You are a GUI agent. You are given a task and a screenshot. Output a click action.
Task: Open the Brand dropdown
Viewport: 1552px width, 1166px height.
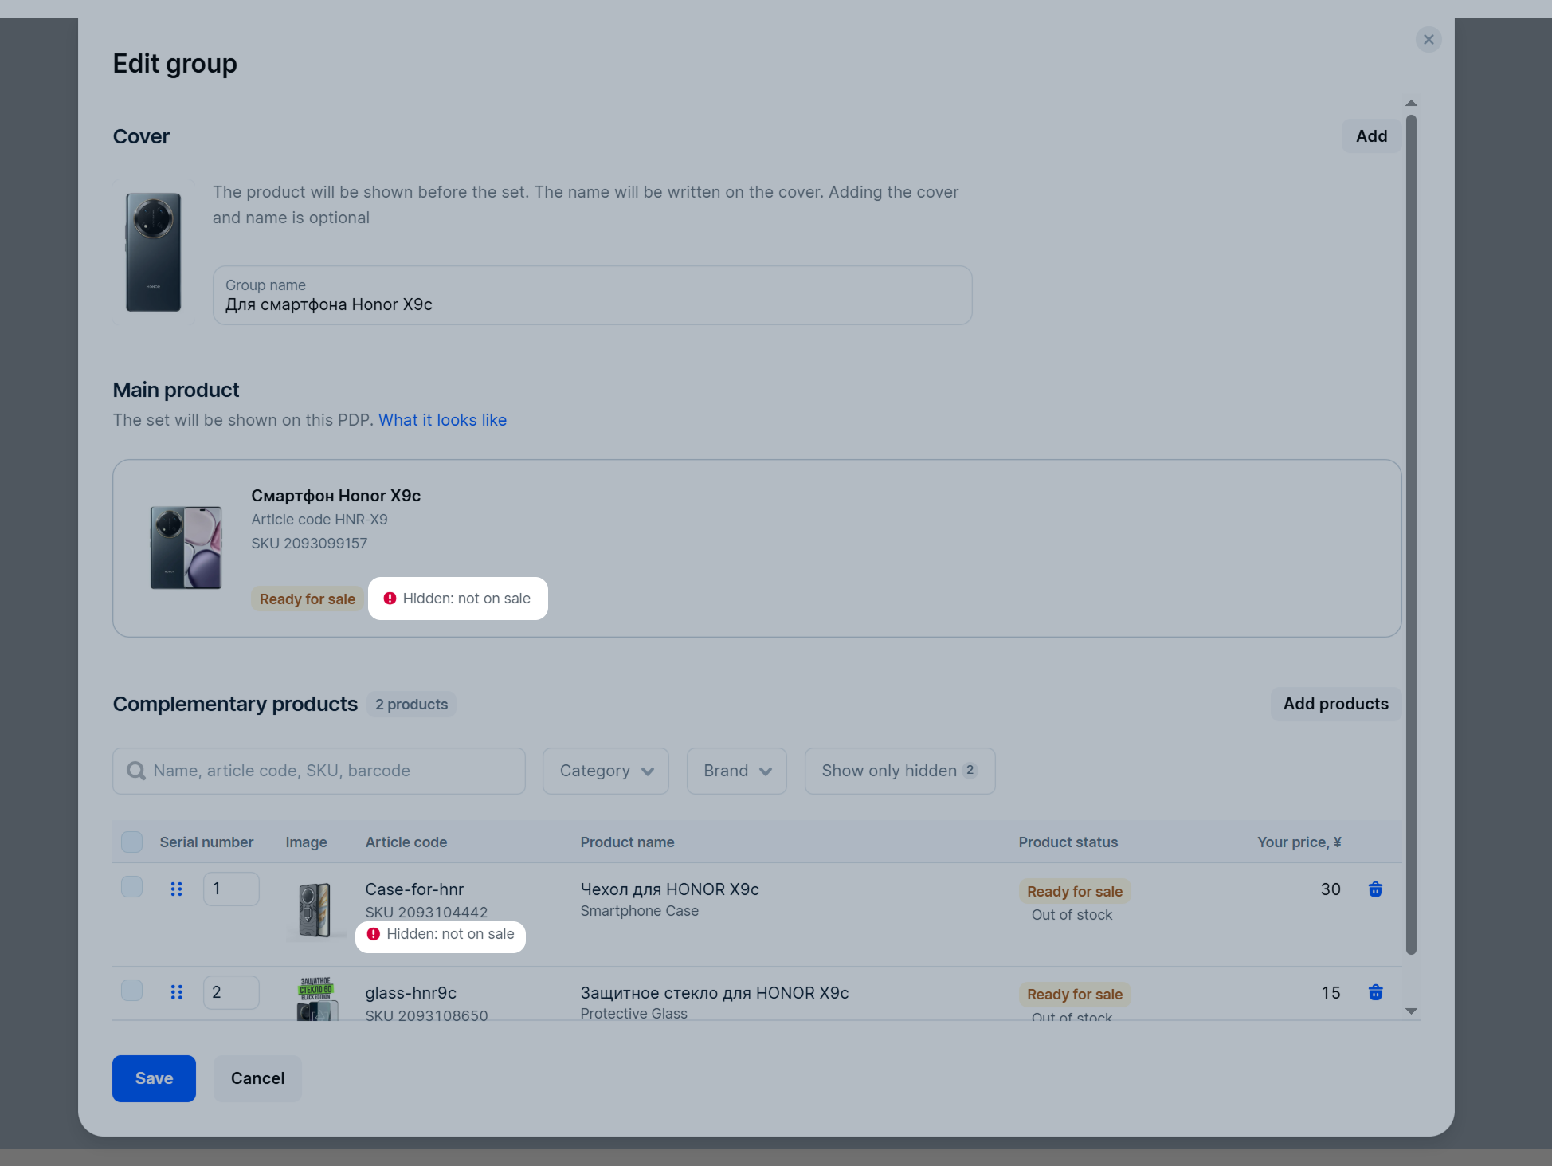(737, 771)
